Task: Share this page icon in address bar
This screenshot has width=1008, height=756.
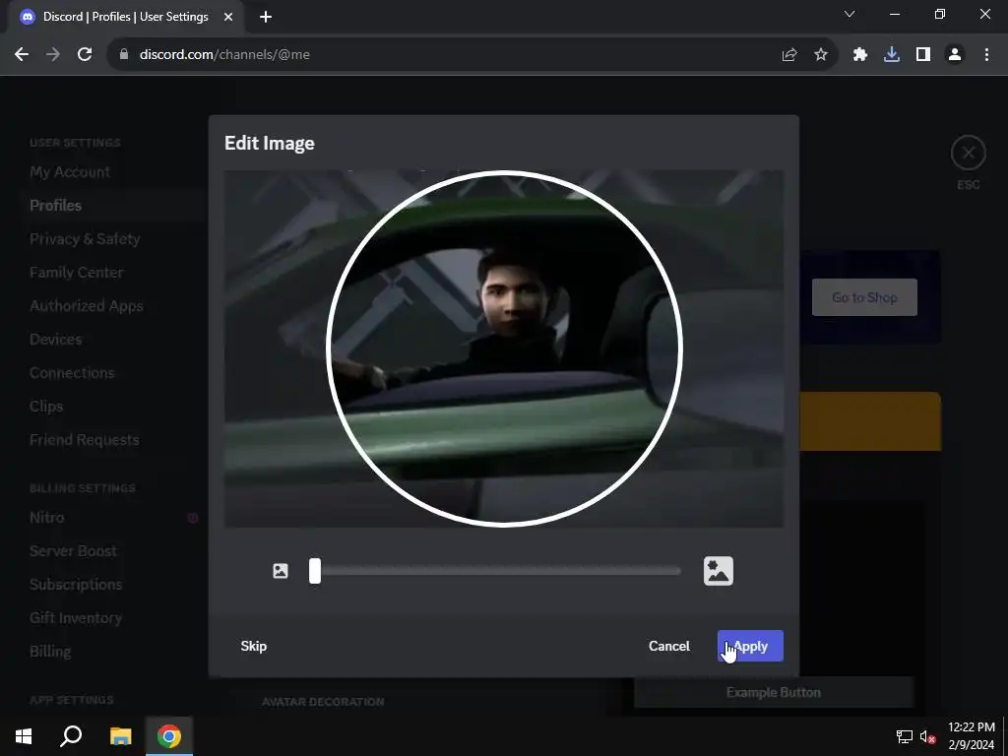Action: tap(789, 55)
